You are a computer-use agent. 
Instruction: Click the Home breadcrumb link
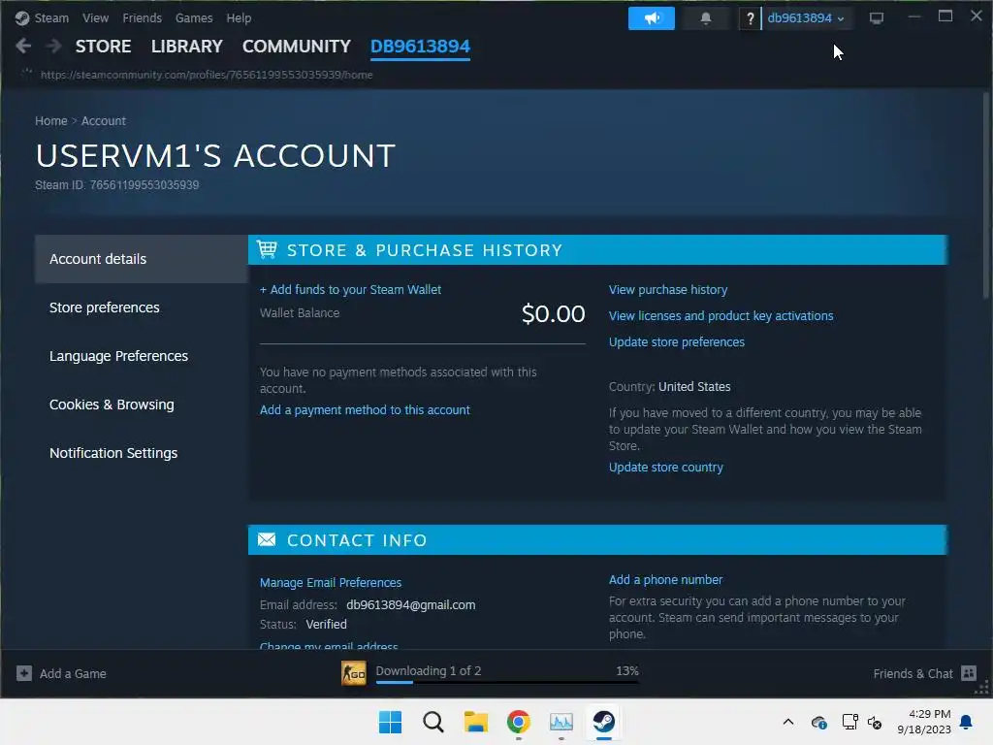coord(50,121)
